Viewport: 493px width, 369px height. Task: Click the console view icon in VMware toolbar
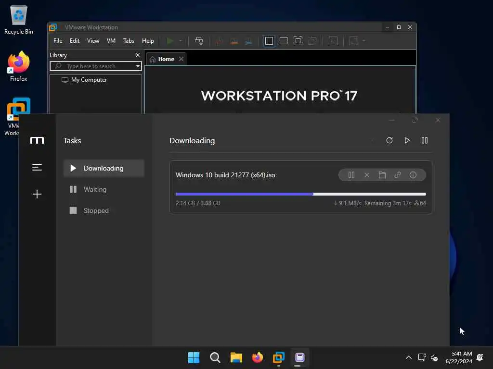click(x=333, y=41)
